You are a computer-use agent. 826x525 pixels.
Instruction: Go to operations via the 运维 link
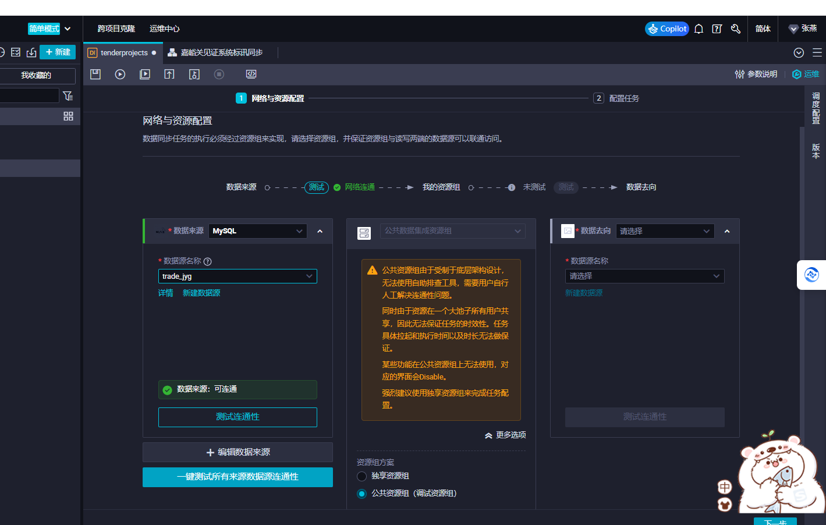point(806,74)
